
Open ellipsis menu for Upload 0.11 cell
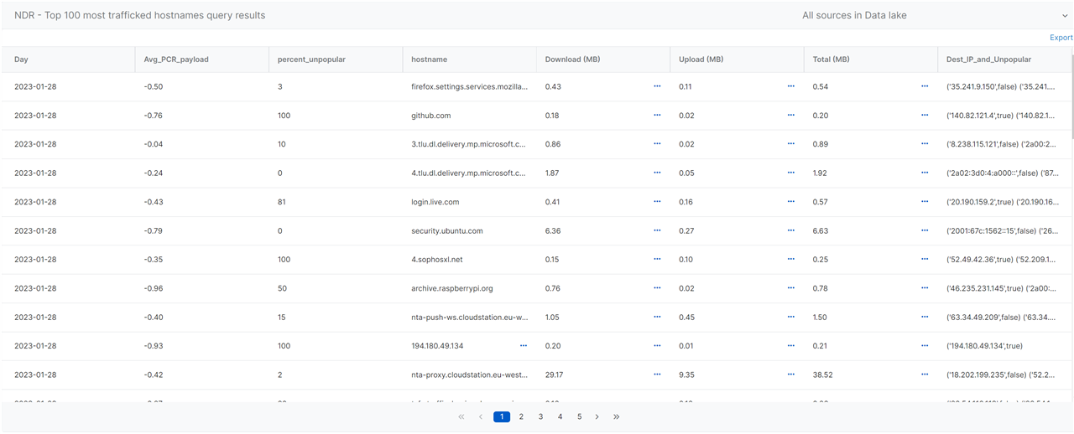coord(790,86)
